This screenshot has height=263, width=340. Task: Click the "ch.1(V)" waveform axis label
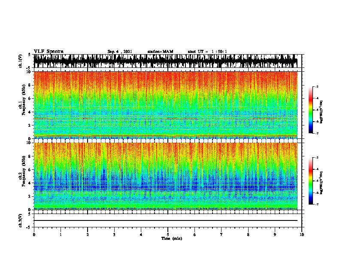[x=21, y=61]
